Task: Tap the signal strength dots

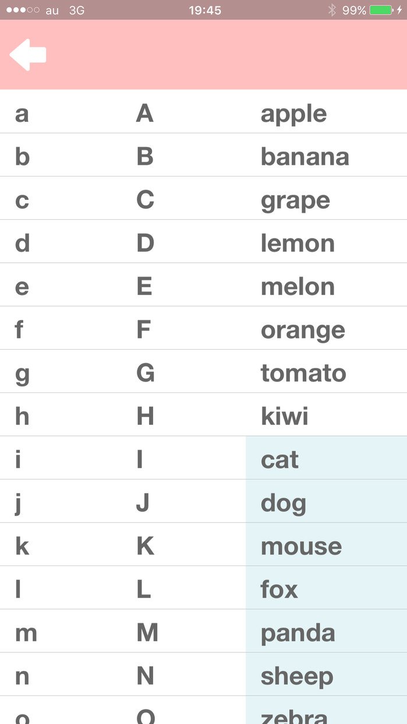Action: tap(22, 10)
